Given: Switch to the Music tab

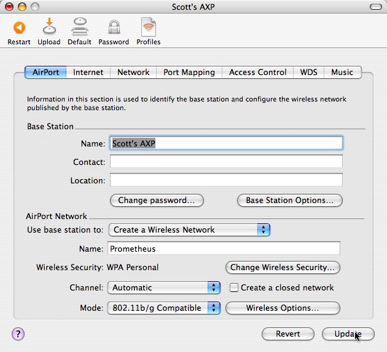Looking at the screenshot, I should pos(343,72).
